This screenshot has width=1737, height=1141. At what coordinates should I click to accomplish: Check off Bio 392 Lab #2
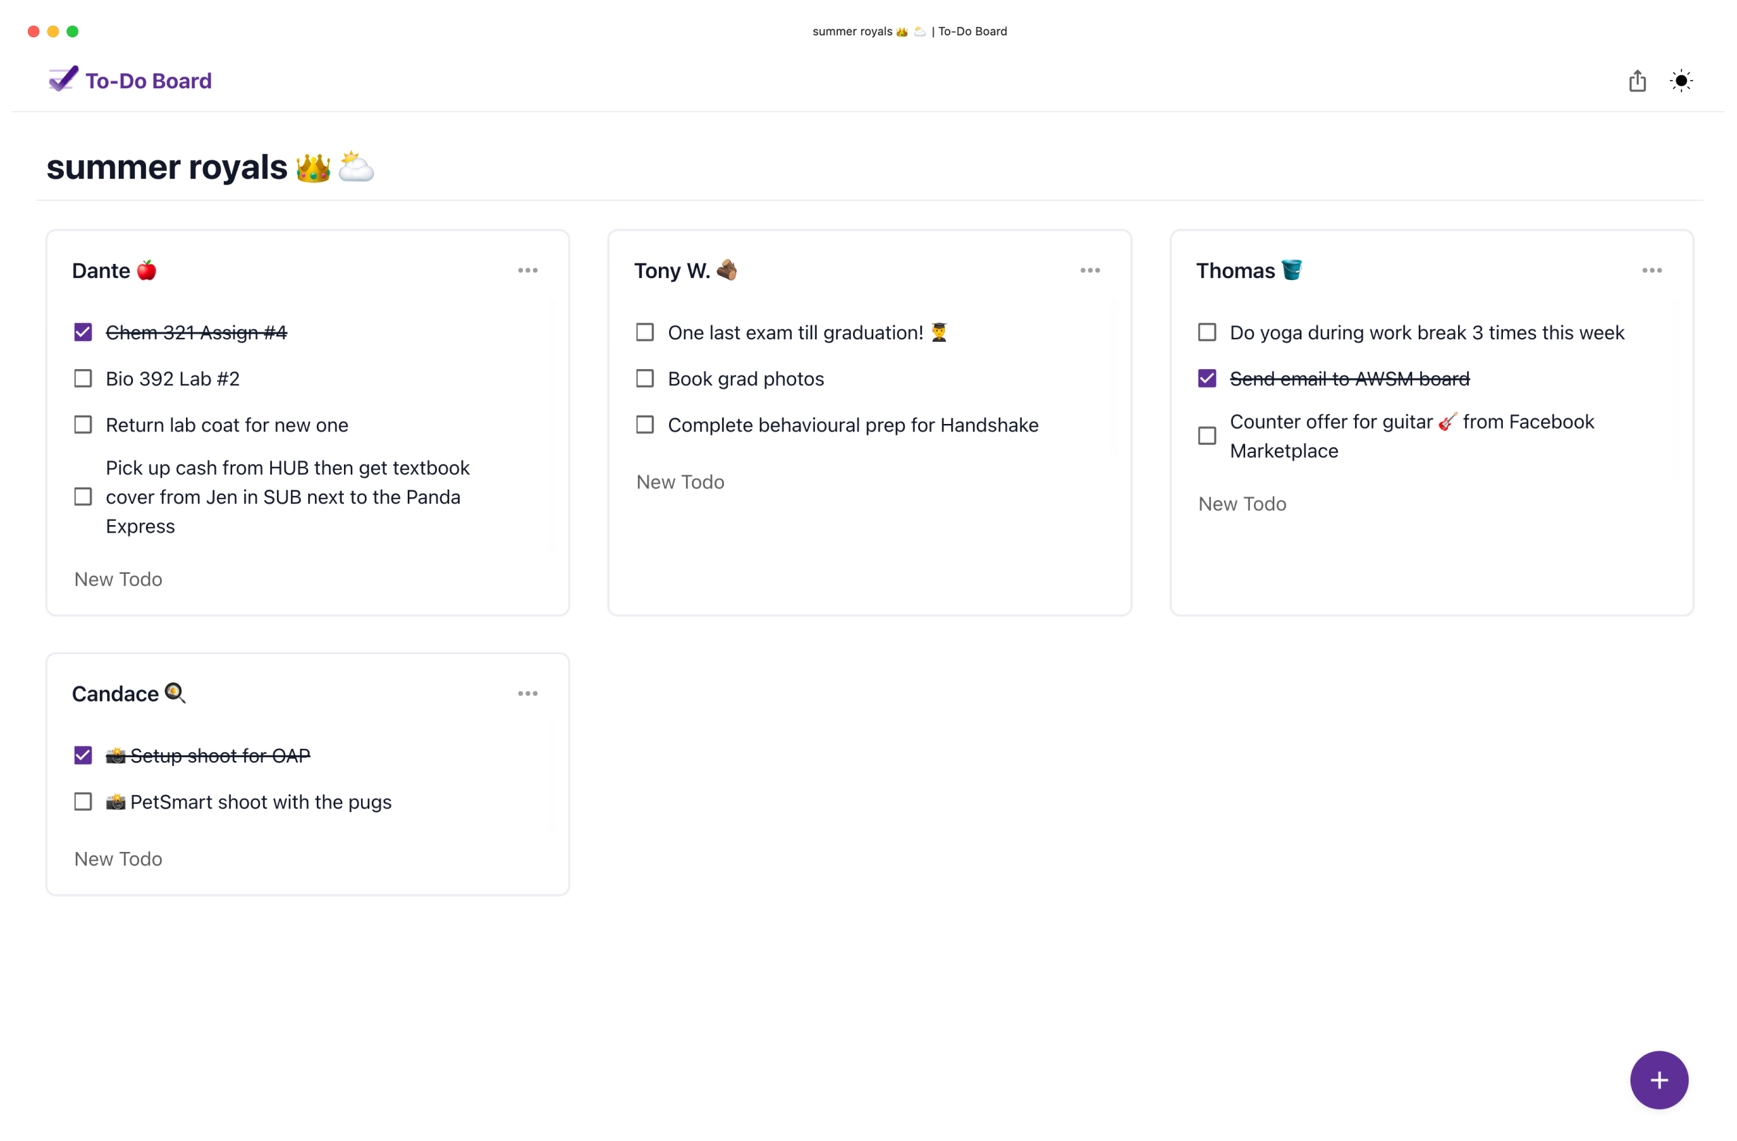click(x=83, y=378)
